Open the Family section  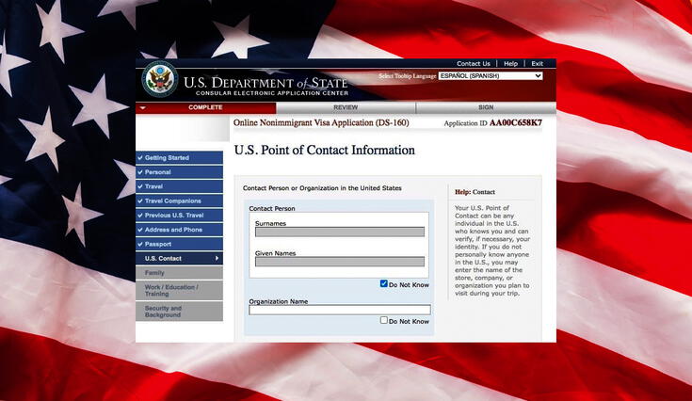(179, 273)
